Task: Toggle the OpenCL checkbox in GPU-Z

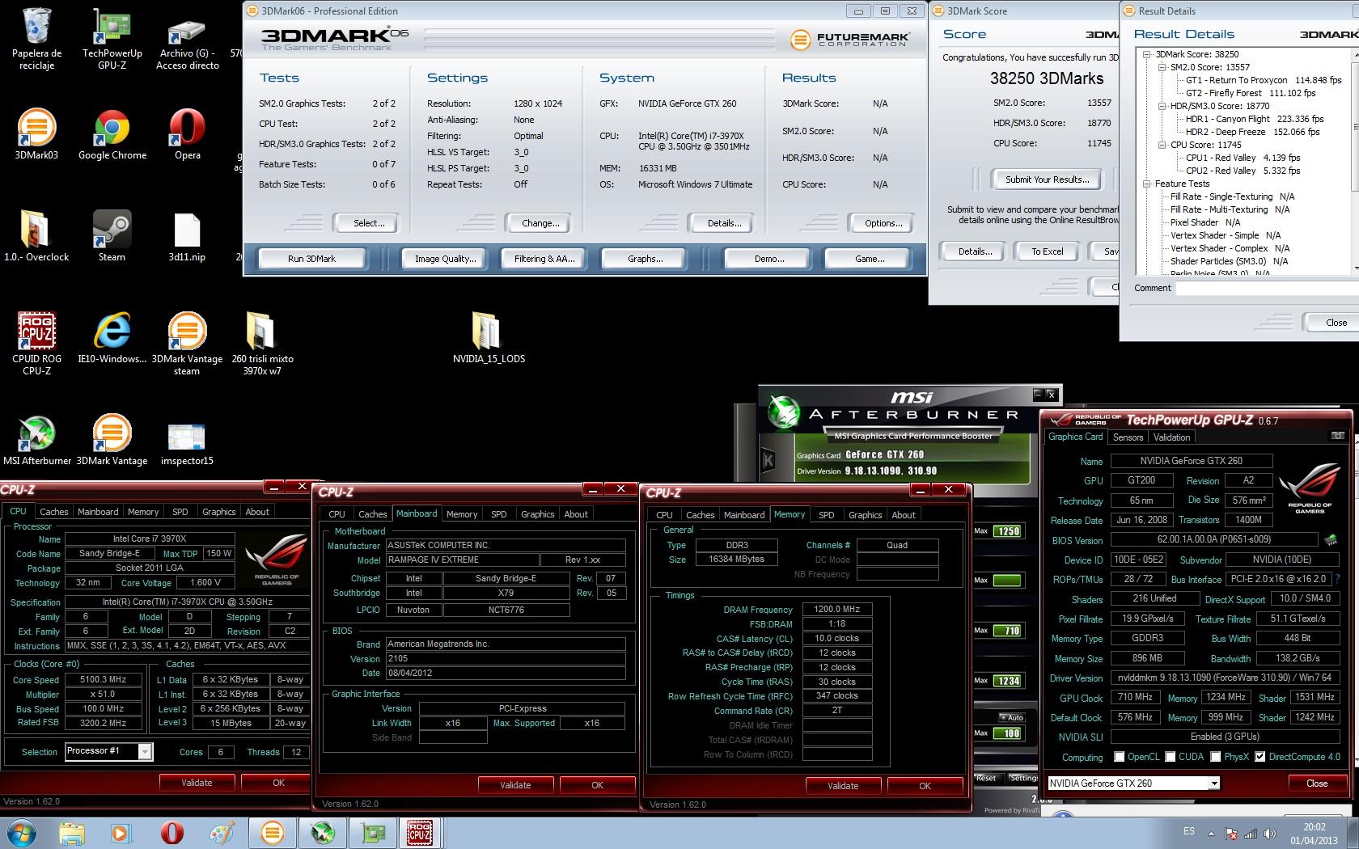Action: tap(1119, 757)
